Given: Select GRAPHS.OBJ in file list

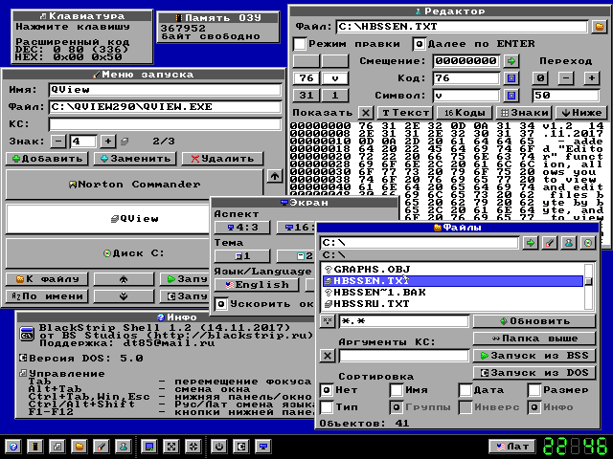Looking at the screenshot, I should tap(453, 270).
